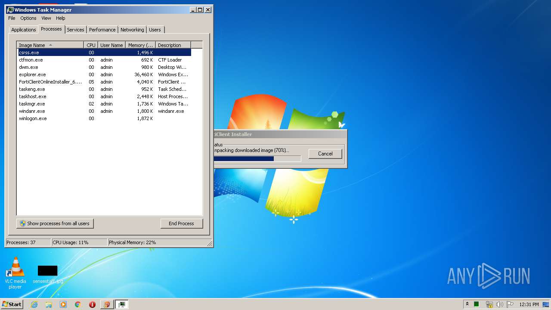Image resolution: width=551 pixels, height=310 pixels.
Task: Sort processes by CPU column
Action: [x=91, y=45]
